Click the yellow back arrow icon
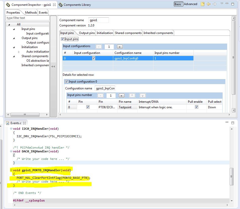240x209 pixels. coord(209,4)
